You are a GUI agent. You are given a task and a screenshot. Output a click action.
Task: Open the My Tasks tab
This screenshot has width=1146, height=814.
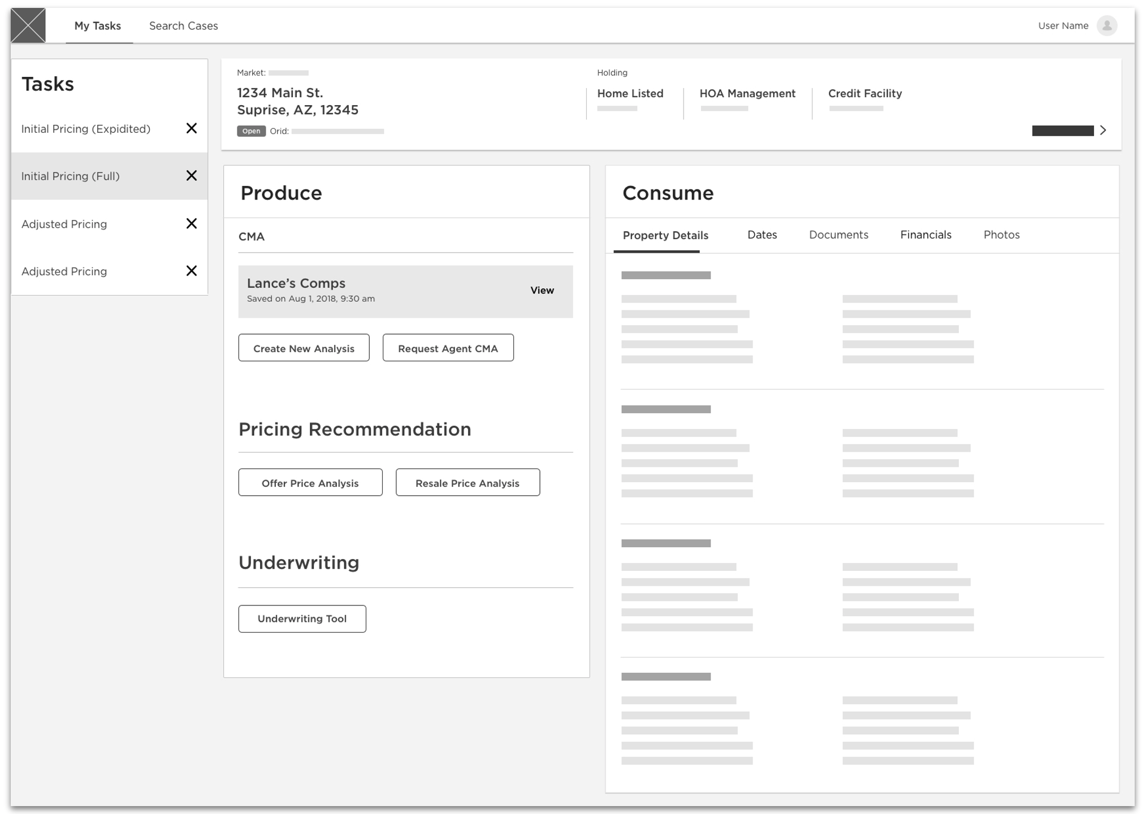point(98,26)
